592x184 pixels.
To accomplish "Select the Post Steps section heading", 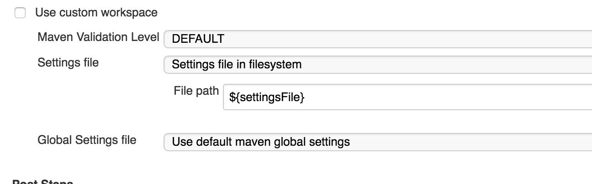I will pyautogui.click(x=42, y=182).
